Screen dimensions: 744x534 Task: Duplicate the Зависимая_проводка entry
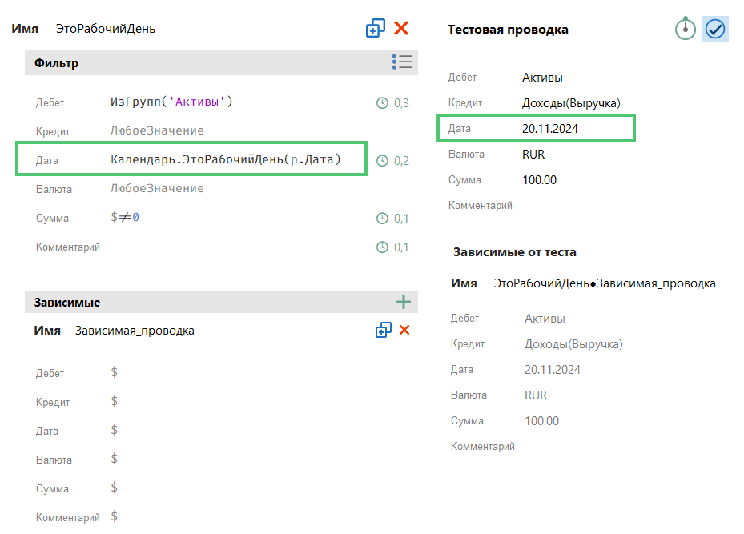point(383,331)
